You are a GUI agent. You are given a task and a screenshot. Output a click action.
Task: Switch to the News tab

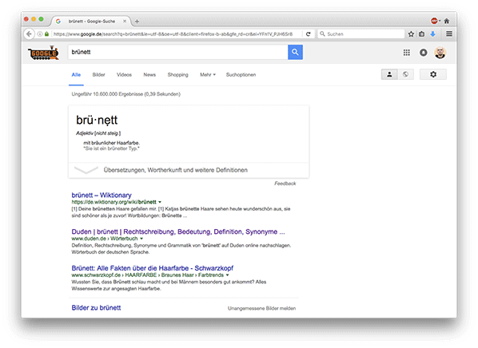point(149,74)
